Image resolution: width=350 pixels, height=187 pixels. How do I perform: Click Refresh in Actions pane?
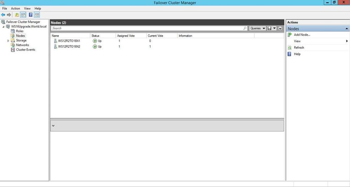click(299, 48)
